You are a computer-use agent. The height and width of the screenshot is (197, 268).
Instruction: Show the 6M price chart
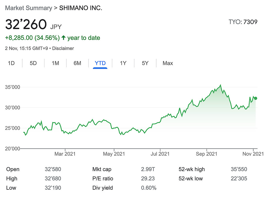[77, 63]
